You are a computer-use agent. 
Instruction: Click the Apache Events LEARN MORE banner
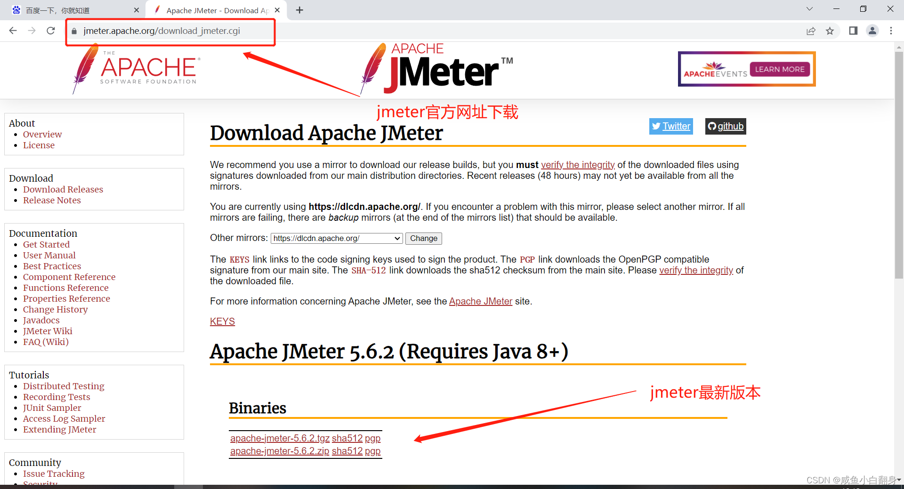[x=747, y=69]
